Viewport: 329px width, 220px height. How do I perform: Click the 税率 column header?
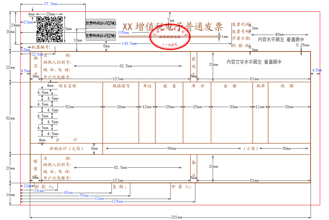(261, 86)
